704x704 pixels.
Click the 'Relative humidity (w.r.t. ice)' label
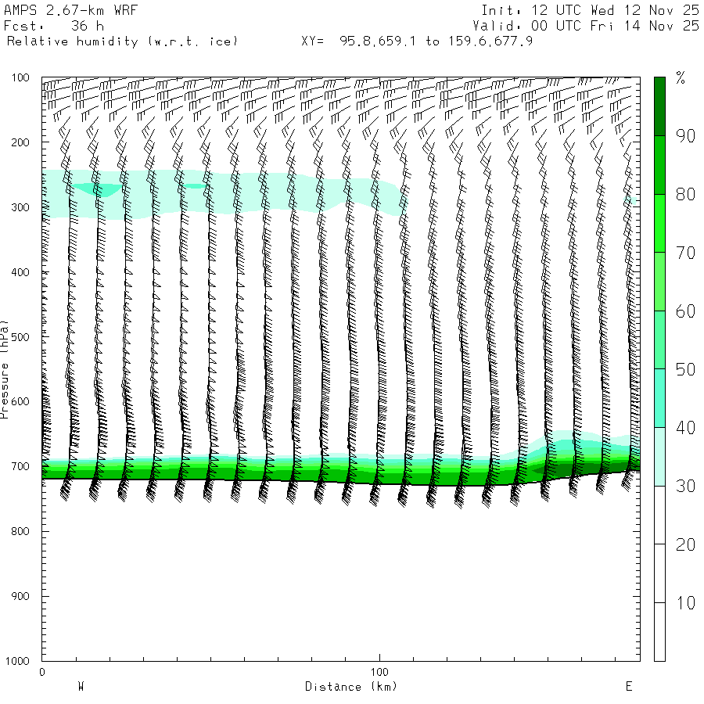[122, 41]
